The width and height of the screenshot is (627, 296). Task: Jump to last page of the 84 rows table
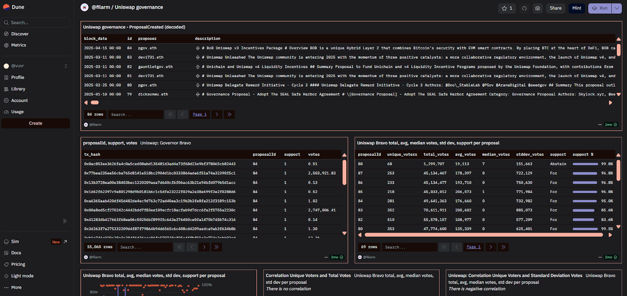pos(229,115)
